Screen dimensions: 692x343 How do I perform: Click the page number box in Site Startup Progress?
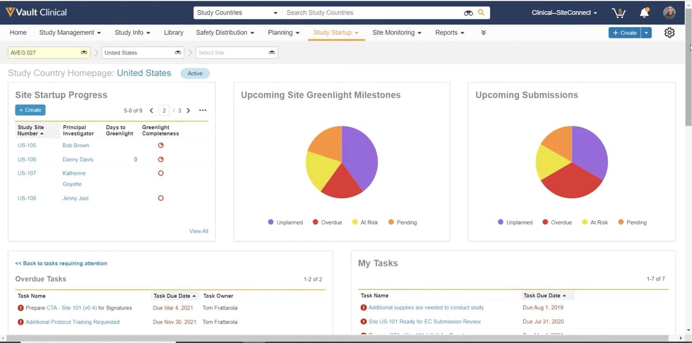[x=164, y=110]
